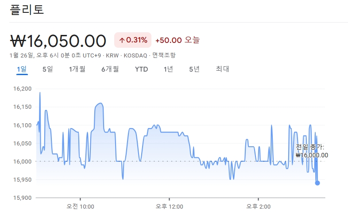Click the 오전 10:00 x-axis label
This screenshot has width=348, height=213.
80,206
